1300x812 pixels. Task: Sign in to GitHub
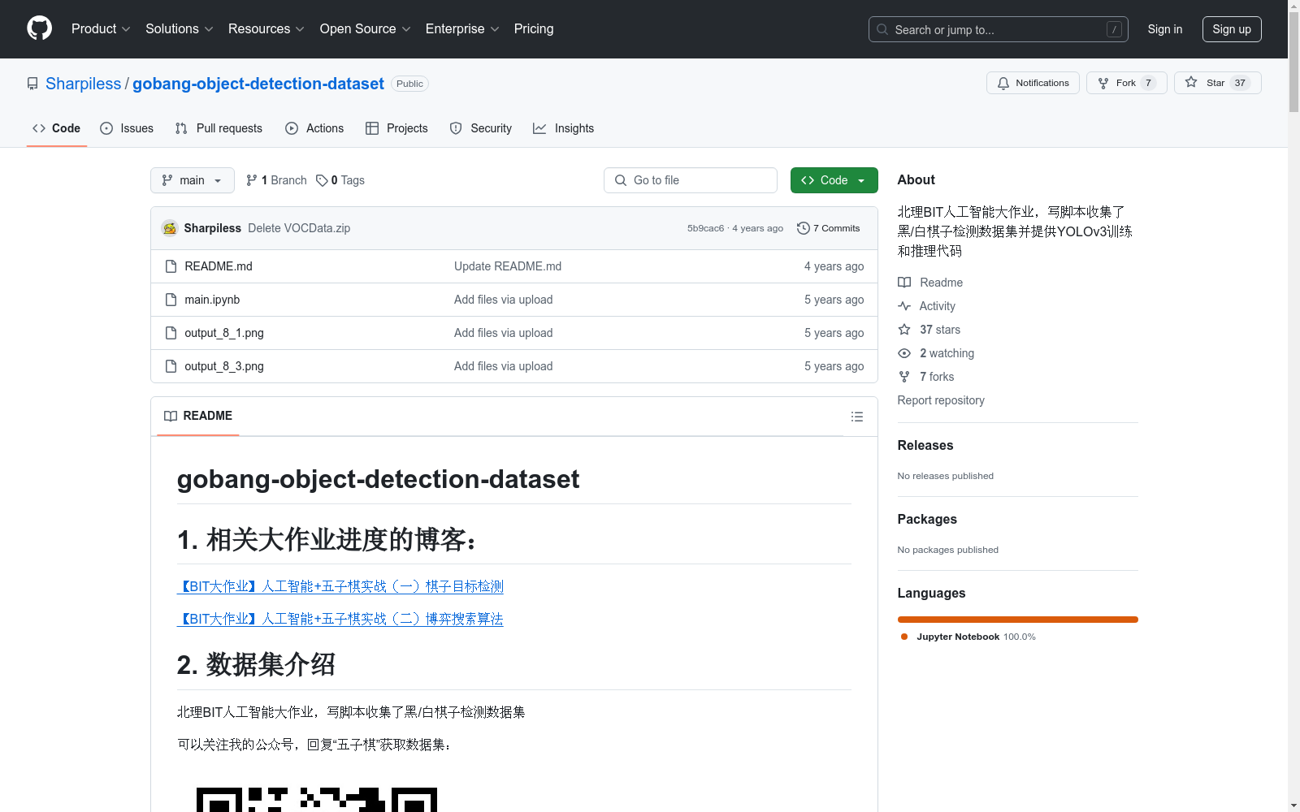[x=1165, y=29]
